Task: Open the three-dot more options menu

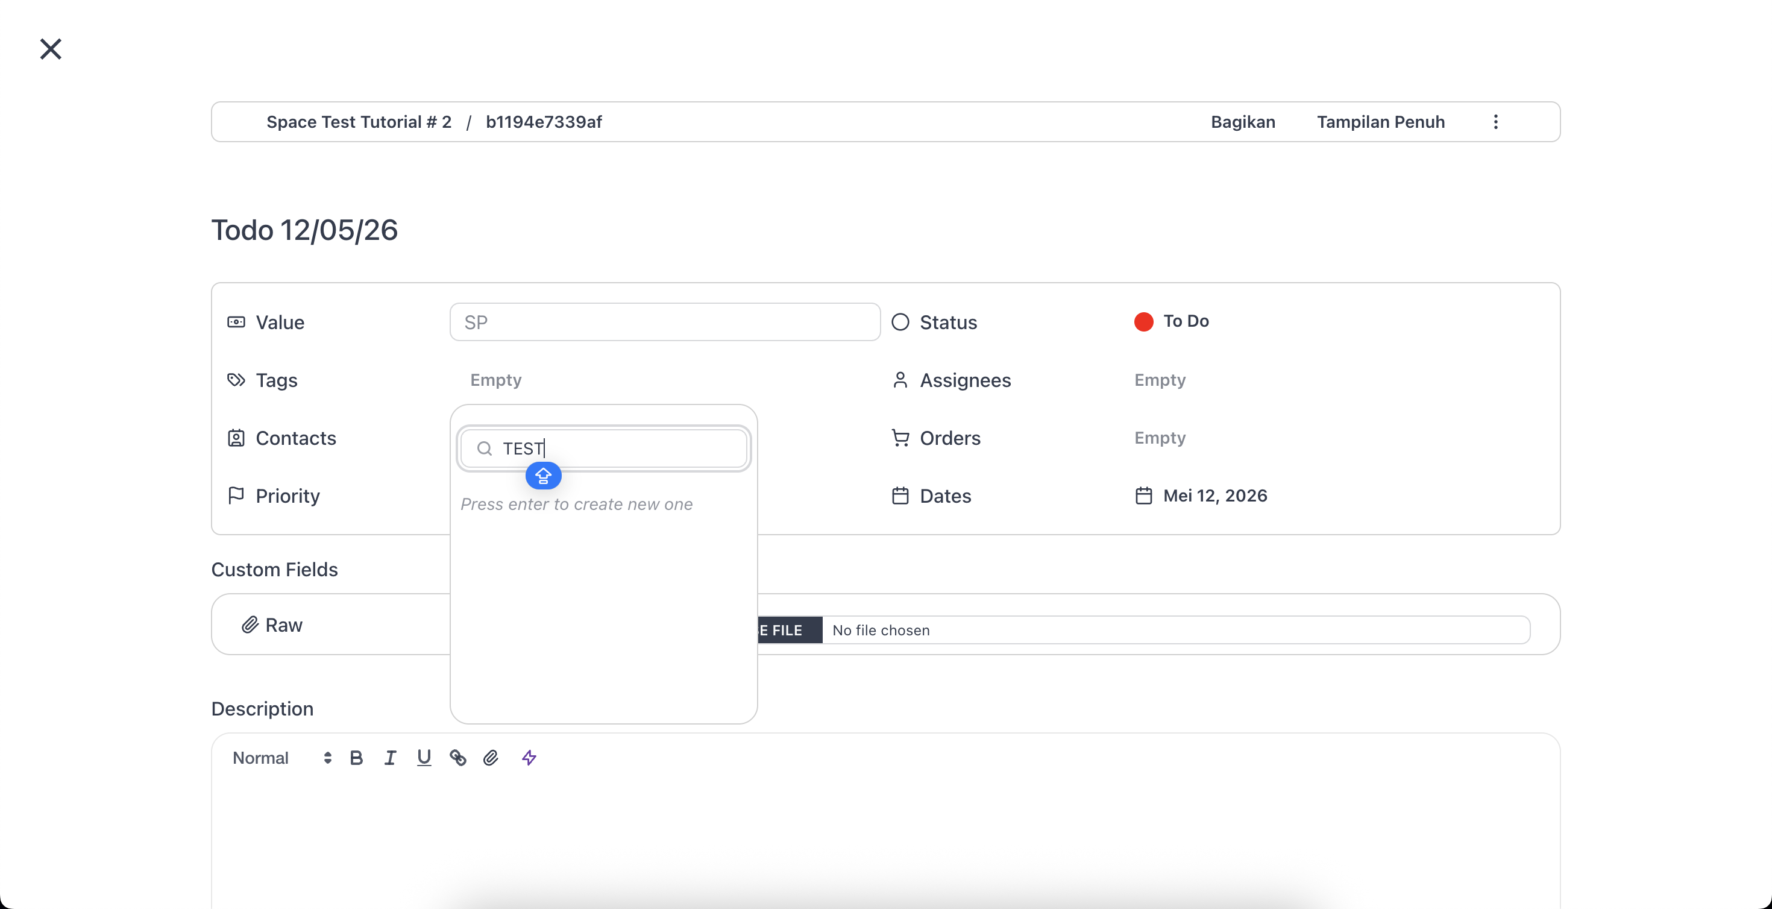Action: click(1495, 122)
